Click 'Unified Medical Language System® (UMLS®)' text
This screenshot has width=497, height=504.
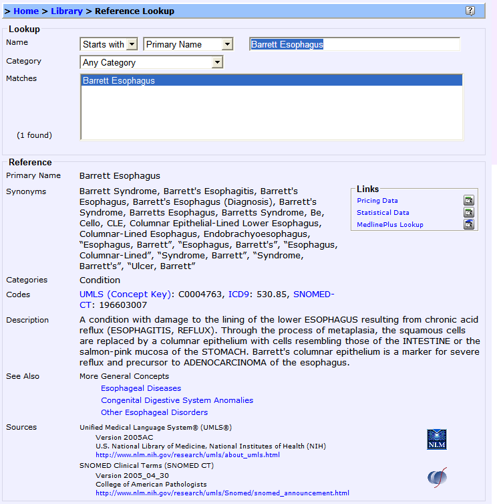click(x=156, y=428)
